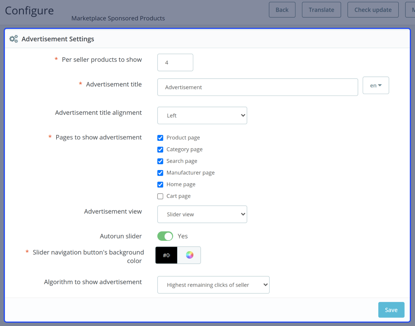Click the 'Autorun slider' field label
The image size is (415, 326).
[121, 236]
